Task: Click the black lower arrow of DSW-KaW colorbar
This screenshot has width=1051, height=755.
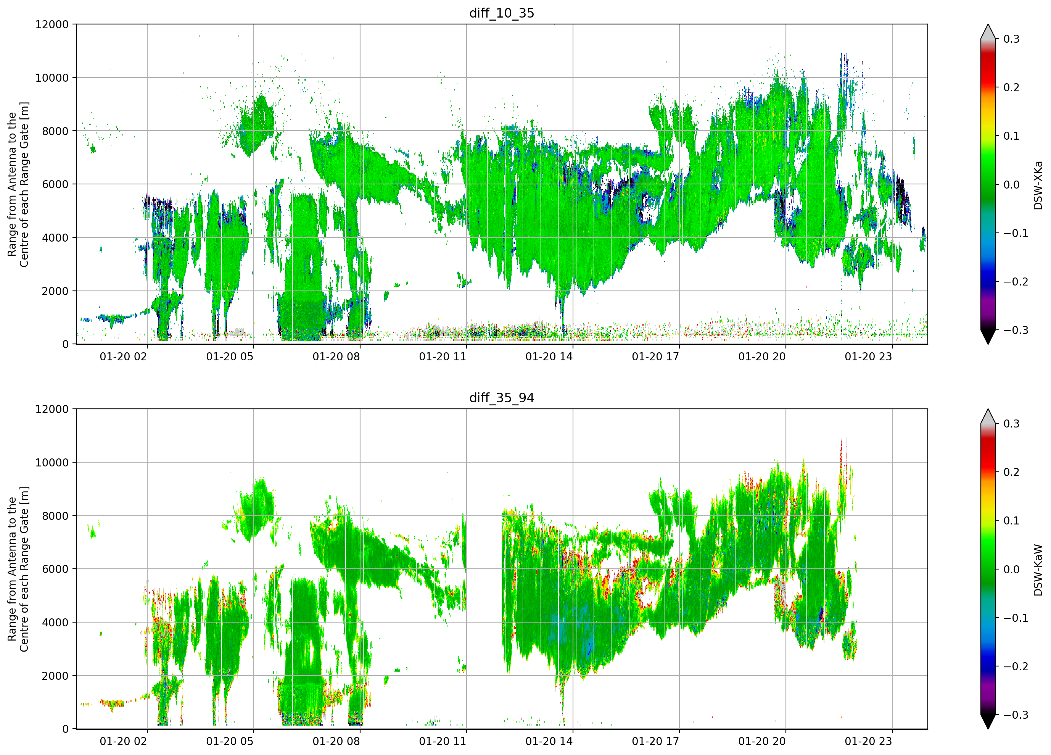Action: coord(988,722)
